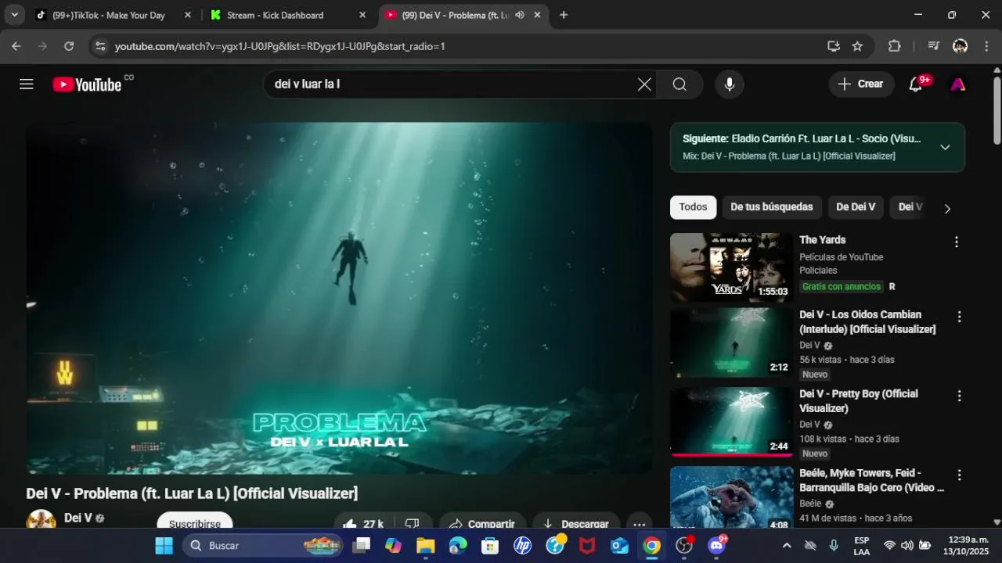Launch Copilot from the taskbar

[x=393, y=545]
